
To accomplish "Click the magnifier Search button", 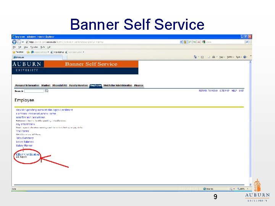I will (x=247, y=42).
